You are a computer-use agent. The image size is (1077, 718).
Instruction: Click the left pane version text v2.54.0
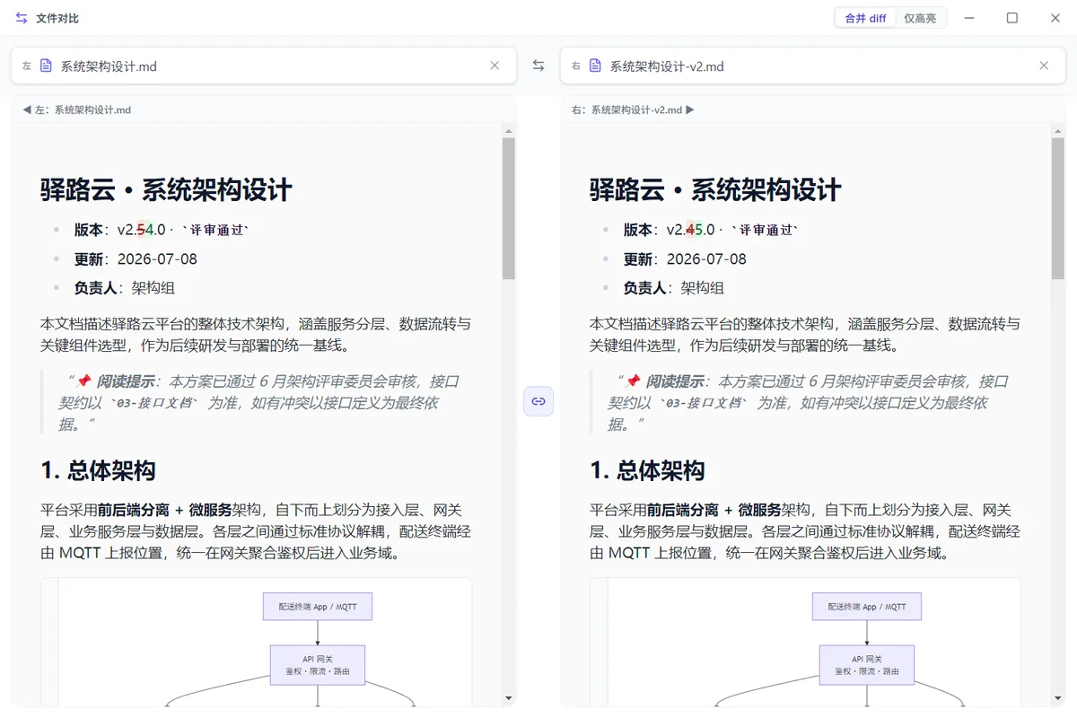142,230
